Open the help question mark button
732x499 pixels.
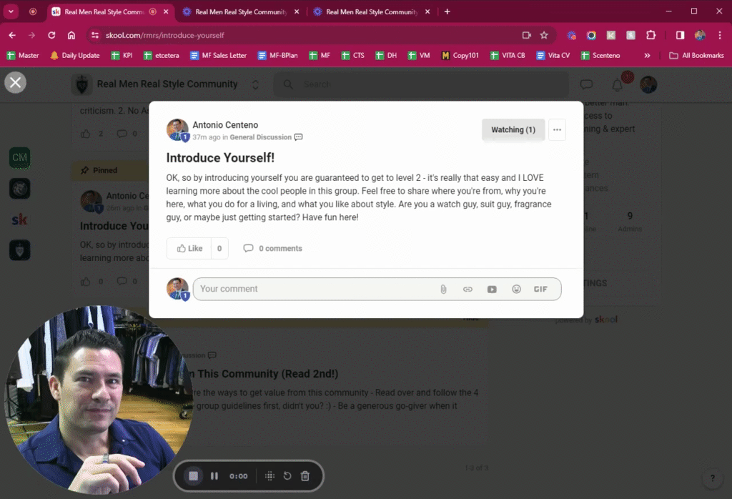[713, 478]
